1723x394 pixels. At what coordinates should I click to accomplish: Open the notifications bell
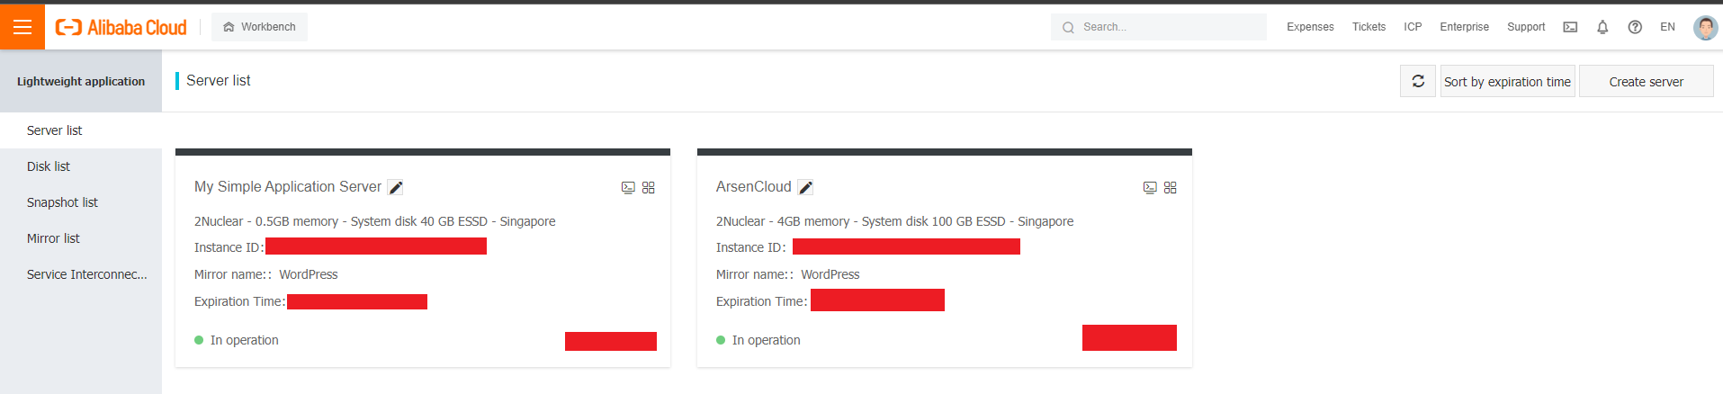(1602, 27)
